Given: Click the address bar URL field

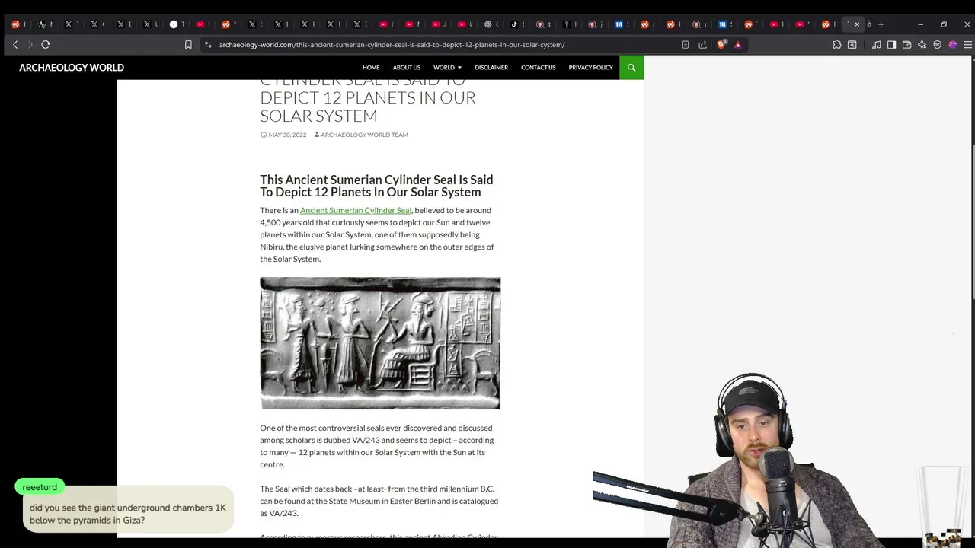Looking at the screenshot, I should pyautogui.click(x=392, y=45).
